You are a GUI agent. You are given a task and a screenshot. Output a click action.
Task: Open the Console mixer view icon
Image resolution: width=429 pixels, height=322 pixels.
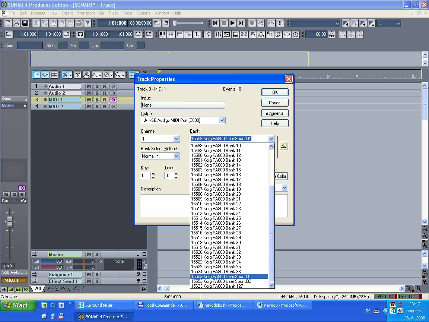(x=218, y=34)
